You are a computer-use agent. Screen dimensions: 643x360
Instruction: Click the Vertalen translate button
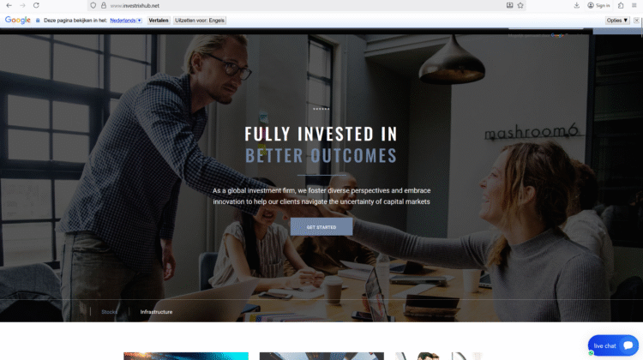pos(159,20)
